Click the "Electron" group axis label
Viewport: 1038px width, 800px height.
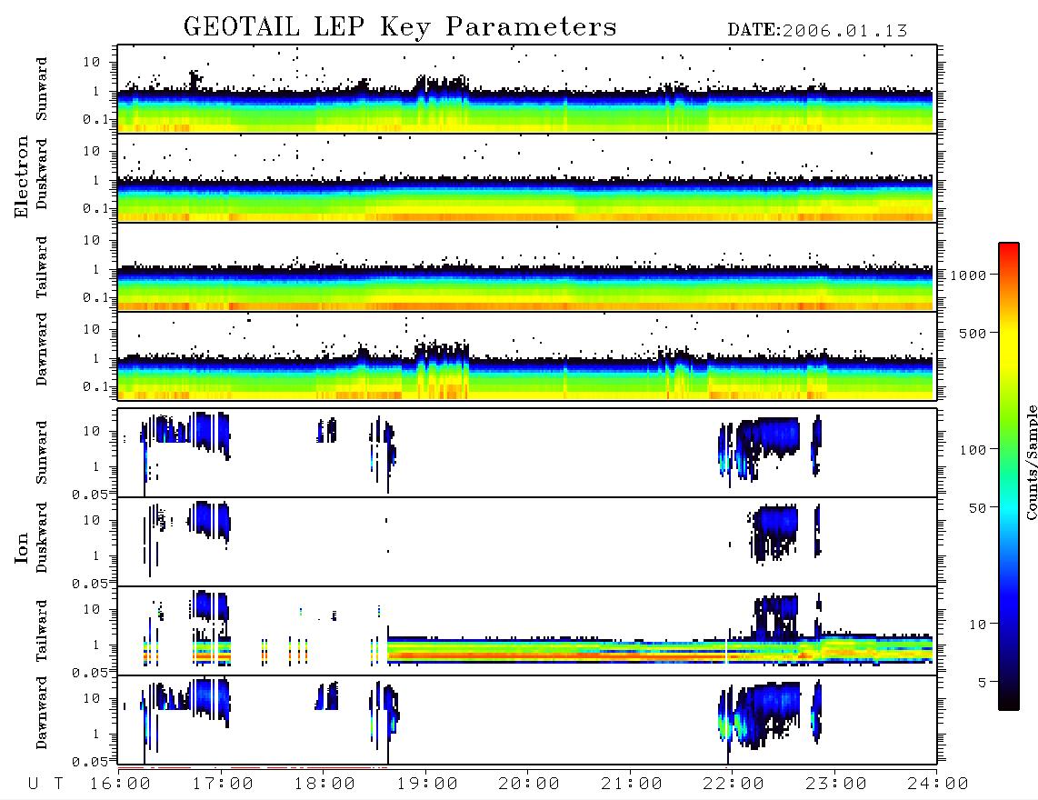(x=21, y=177)
